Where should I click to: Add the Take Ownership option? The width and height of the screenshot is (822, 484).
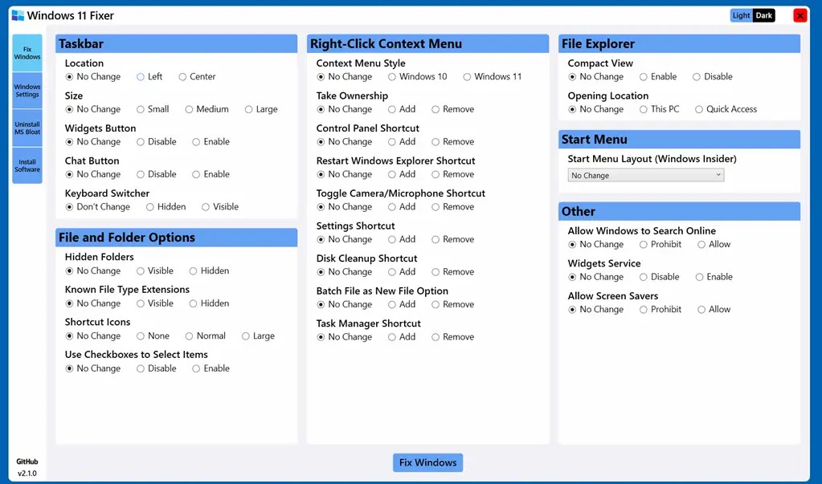click(402, 109)
